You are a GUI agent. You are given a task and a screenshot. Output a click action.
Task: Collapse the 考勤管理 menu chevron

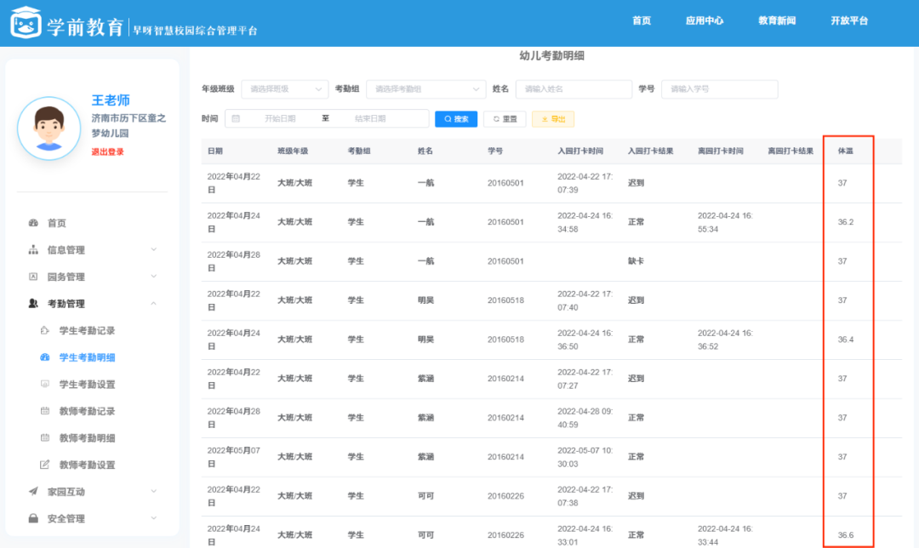[153, 304]
